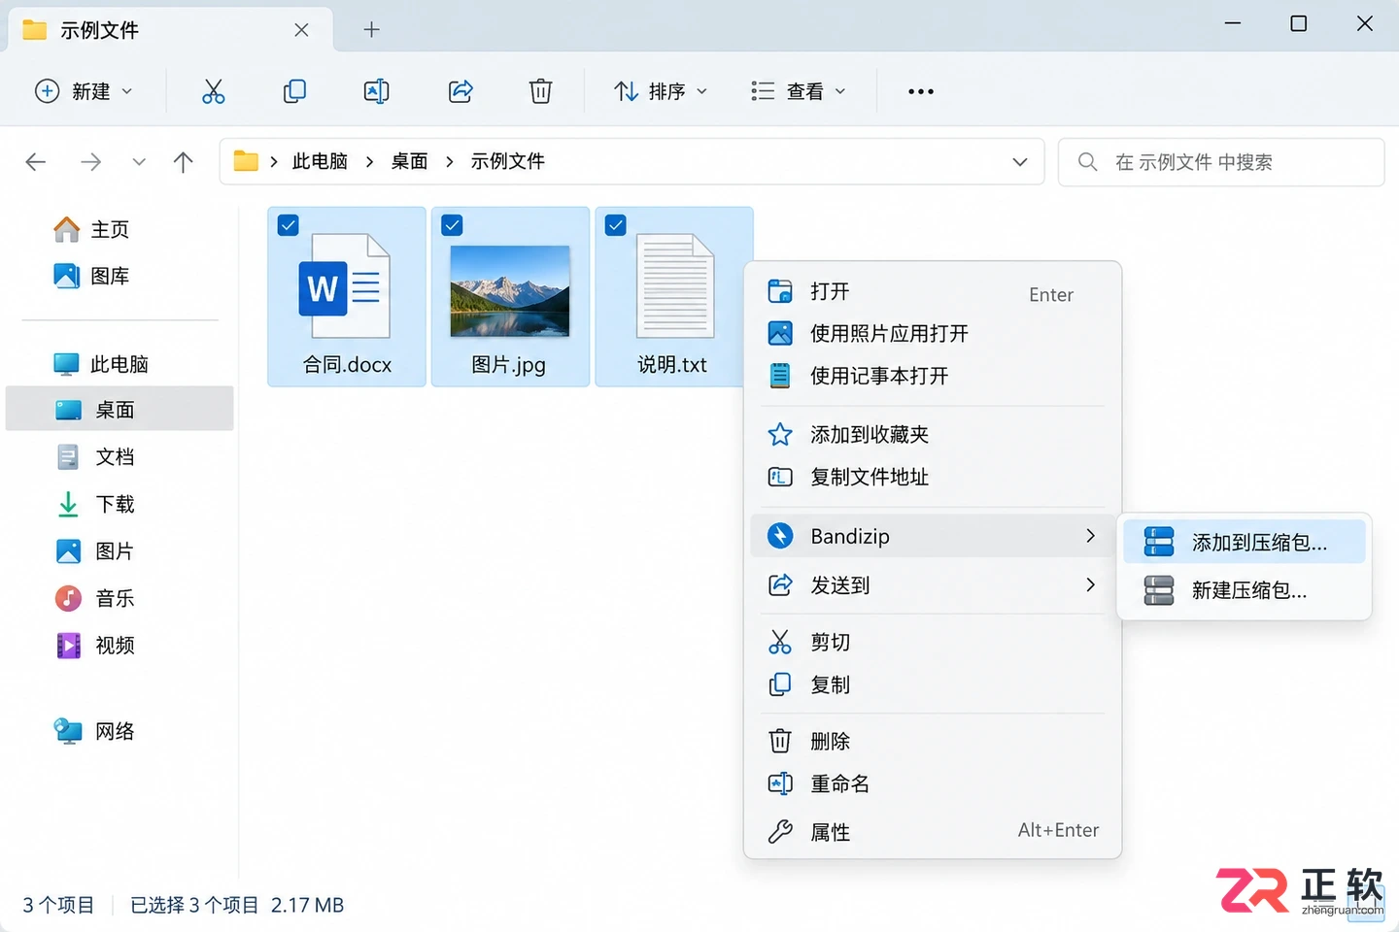1399x932 pixels.
Task: Open 视频 folder in the sidebar
Action: coord(95,645)
